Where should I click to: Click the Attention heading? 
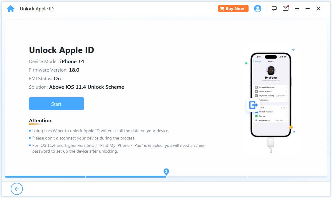[41, 121]
